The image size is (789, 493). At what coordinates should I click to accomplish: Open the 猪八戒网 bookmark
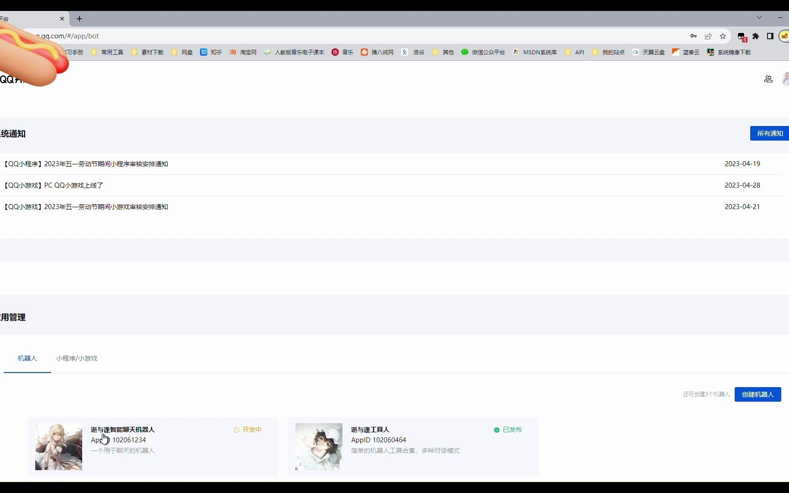(x=377, y=52)
